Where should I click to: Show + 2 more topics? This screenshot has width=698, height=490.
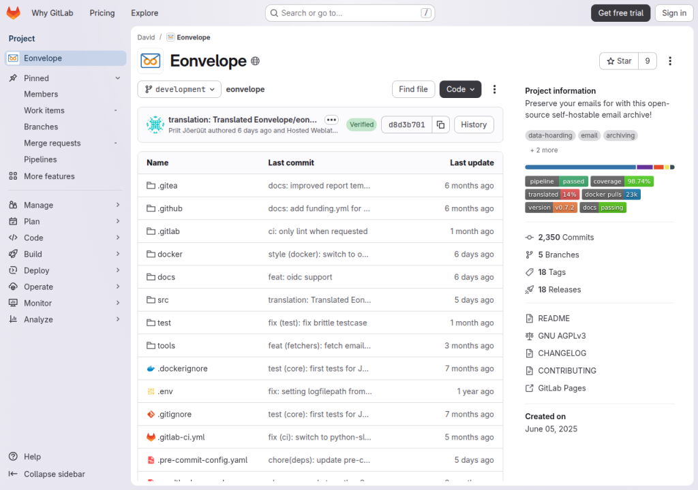pyautogui.click(x=543, y=150)
